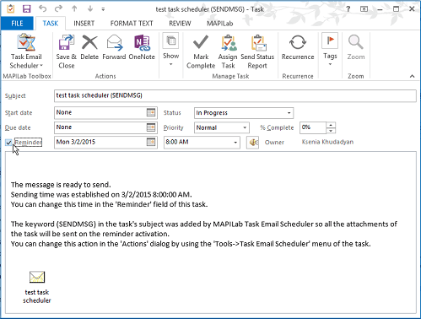Open the MAPILab tab
The width and height of the screenshot is (421, 319).
pos(220,24)
